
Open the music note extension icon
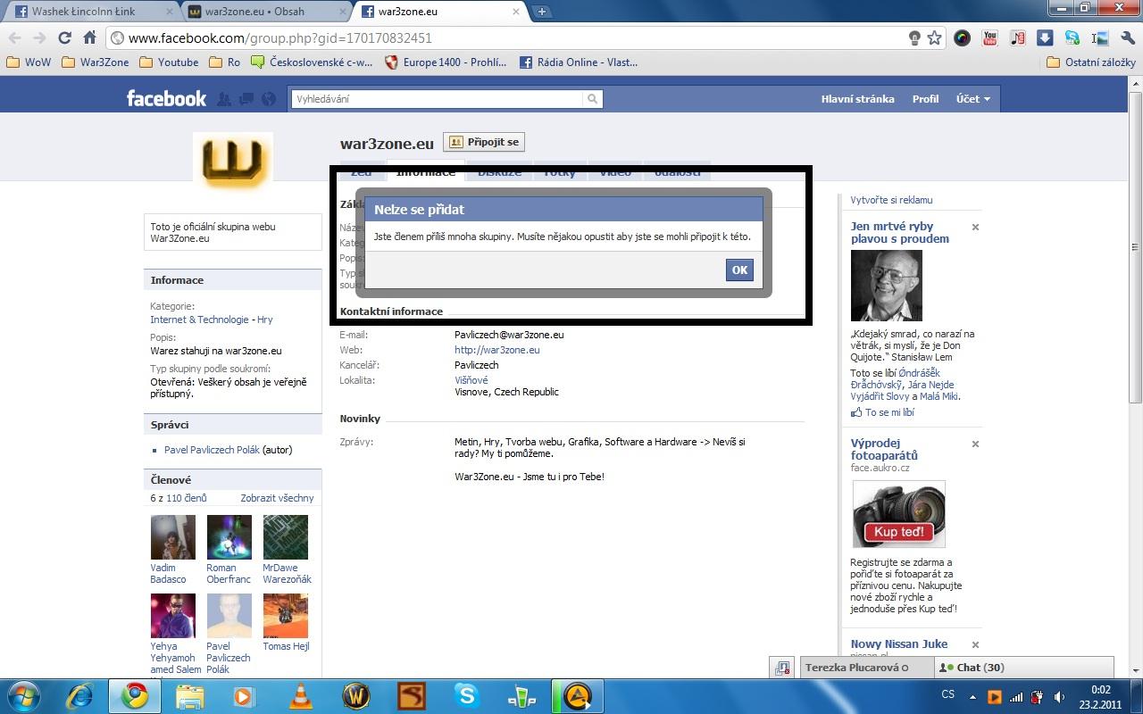click(x=1017, y=38)
